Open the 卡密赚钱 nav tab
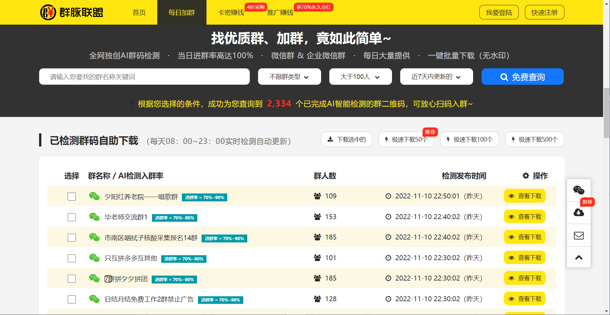 (231, 12)
